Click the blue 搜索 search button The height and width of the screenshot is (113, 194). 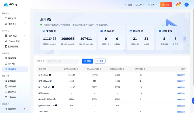coord(88,61)
